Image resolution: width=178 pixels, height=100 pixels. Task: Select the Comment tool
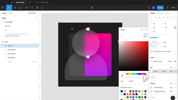pyautogui.click(x=42, y=8)
